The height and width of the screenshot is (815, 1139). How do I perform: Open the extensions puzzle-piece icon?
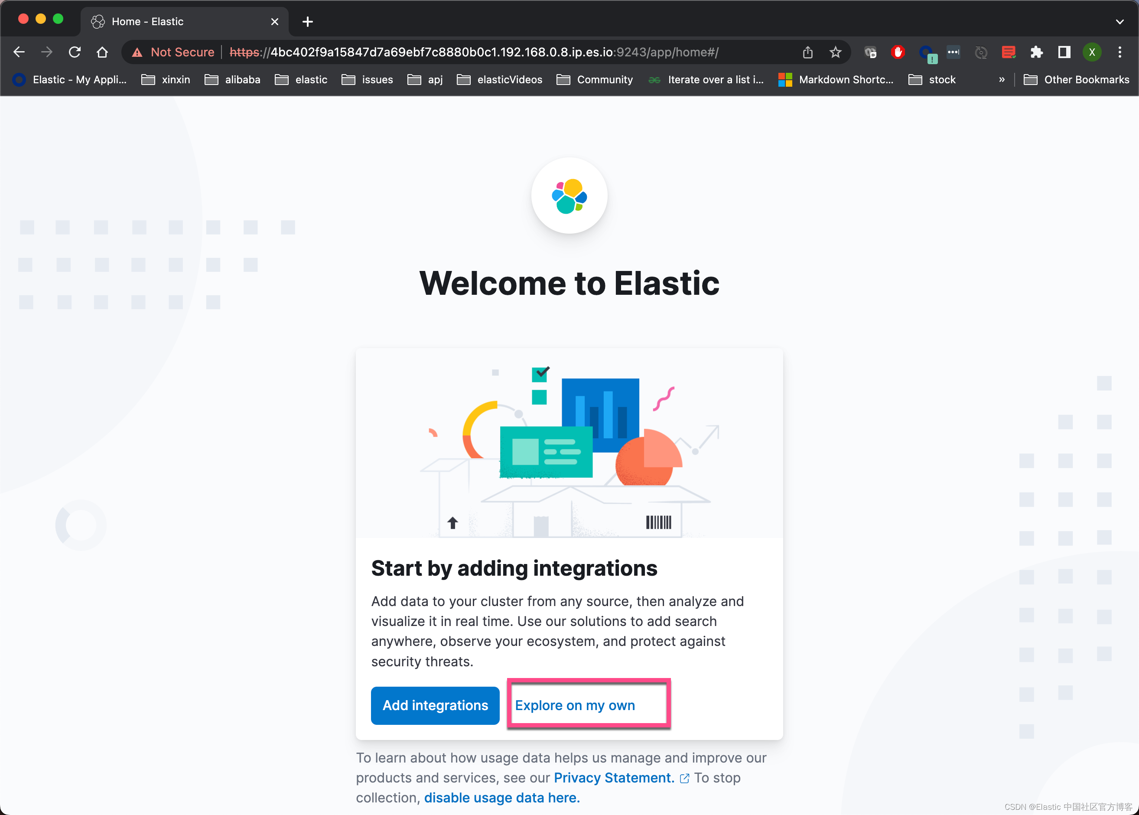(x=1037, y=52)
